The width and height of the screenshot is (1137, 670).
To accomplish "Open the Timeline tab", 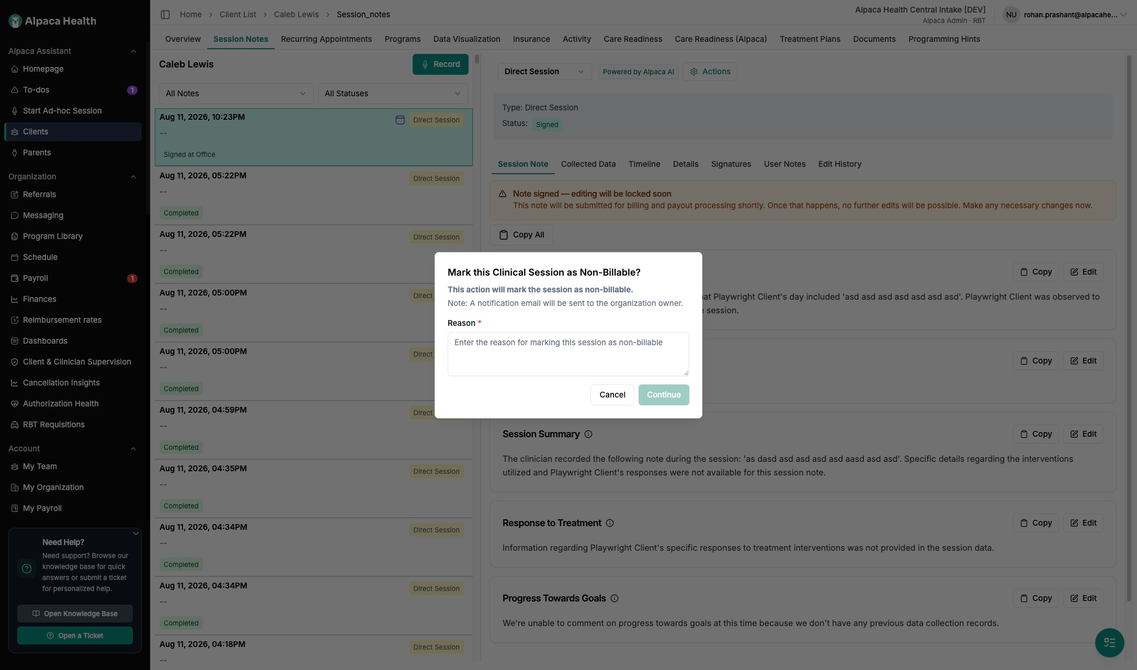I will click(644, 164).
